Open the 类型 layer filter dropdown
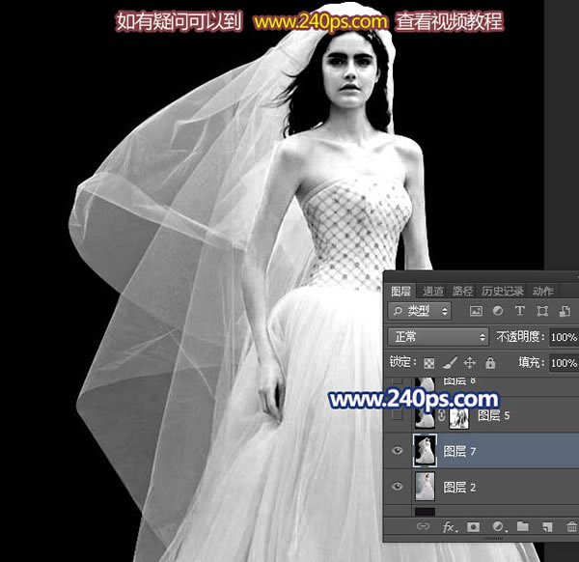This screenshot has height=562, width=579. point(420,311)
